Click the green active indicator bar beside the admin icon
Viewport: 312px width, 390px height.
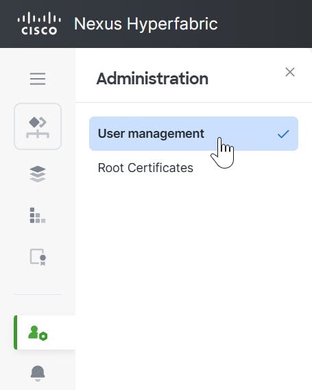(x=15, y=332)
